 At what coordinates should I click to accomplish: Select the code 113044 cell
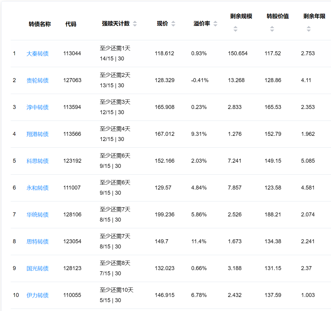coord(72,53)
